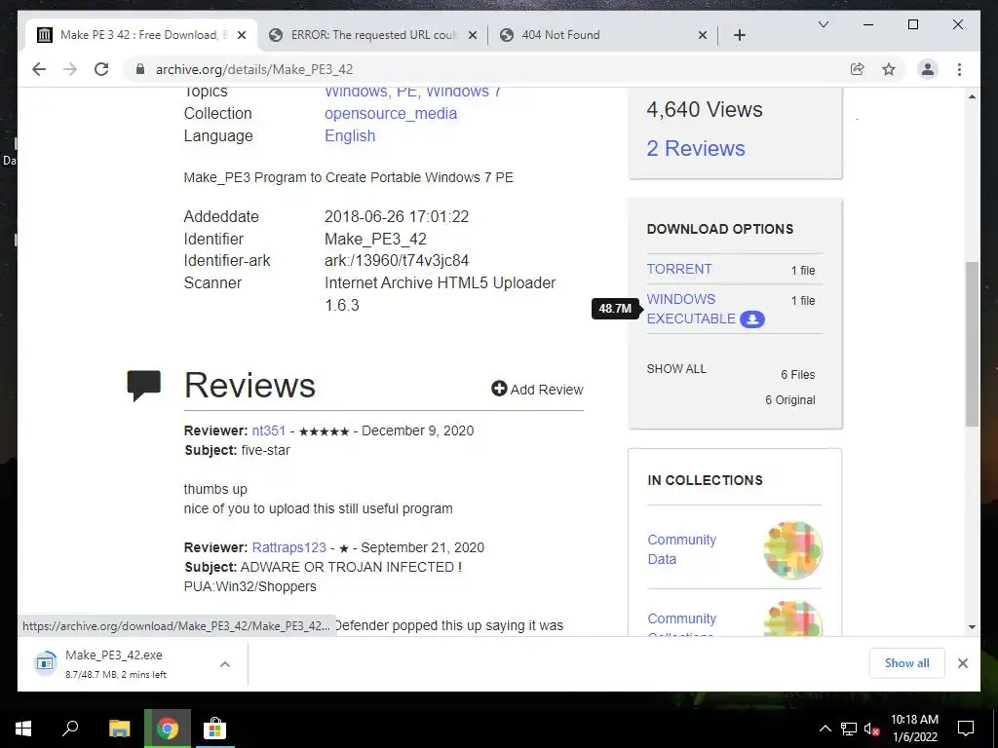Open English language link
The height and width of the screenshot is (748, 998).
click(x=350, y=135)
